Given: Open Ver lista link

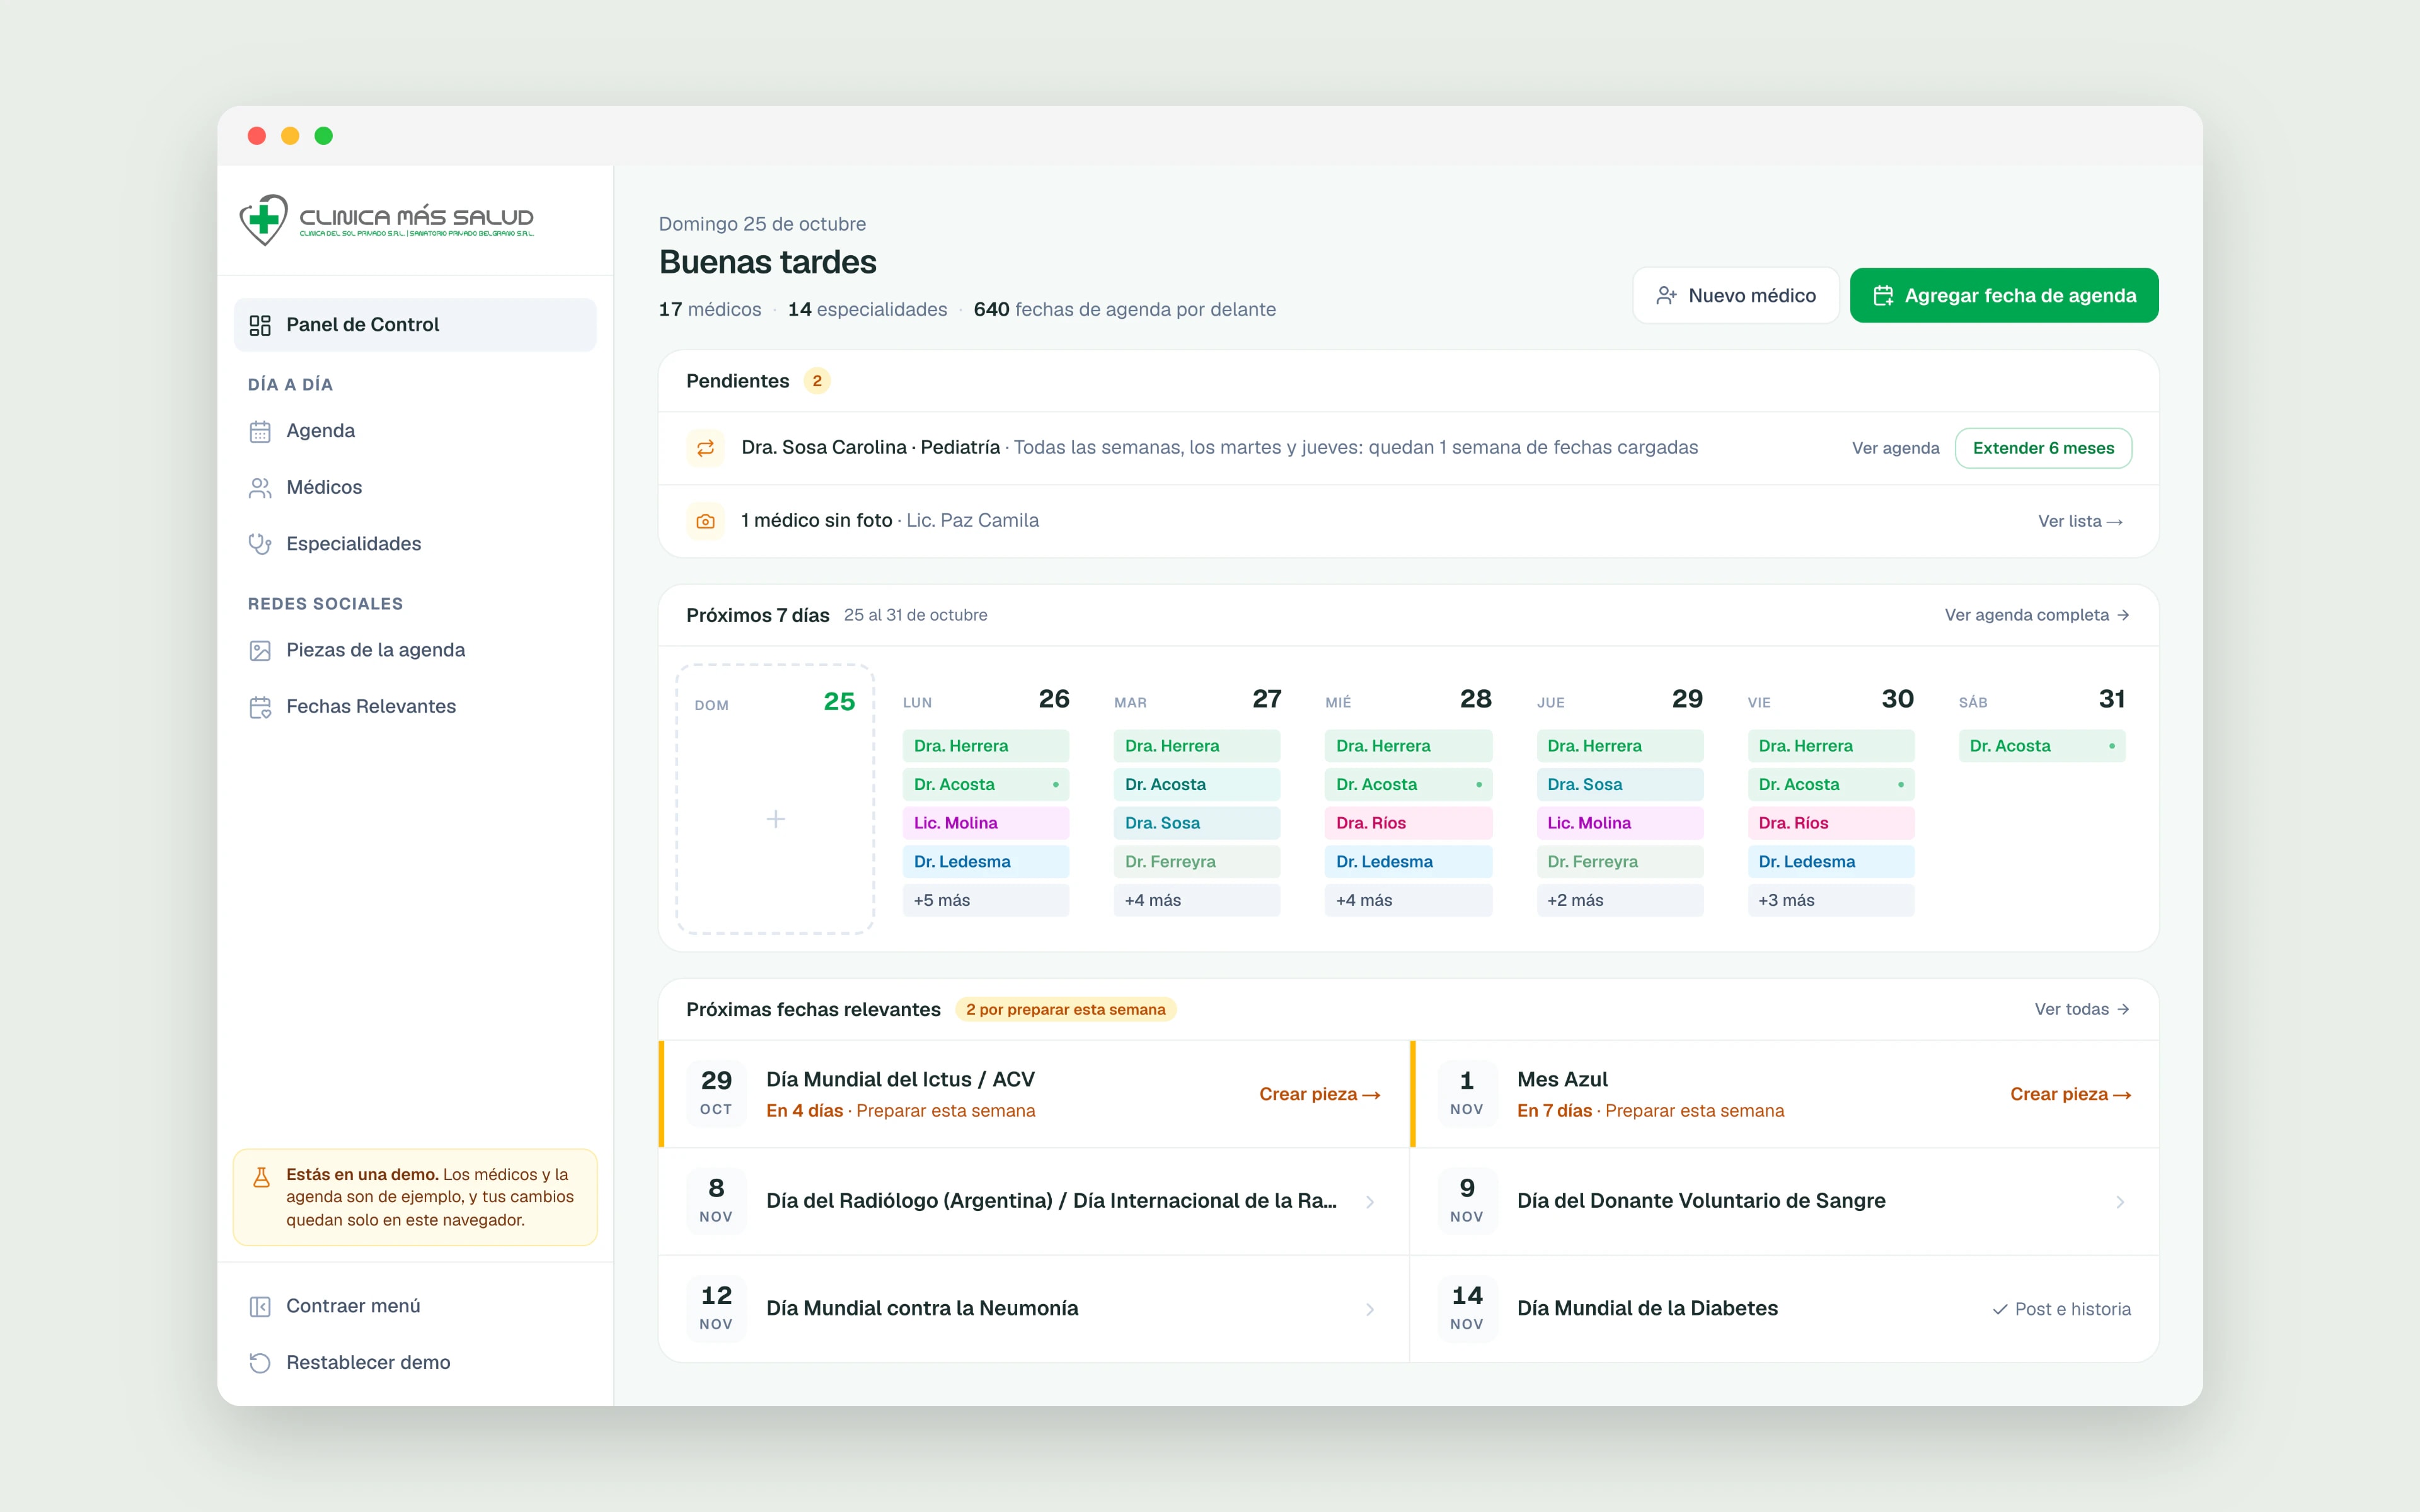Looking at the screenshot, I should pos(2080,521).
